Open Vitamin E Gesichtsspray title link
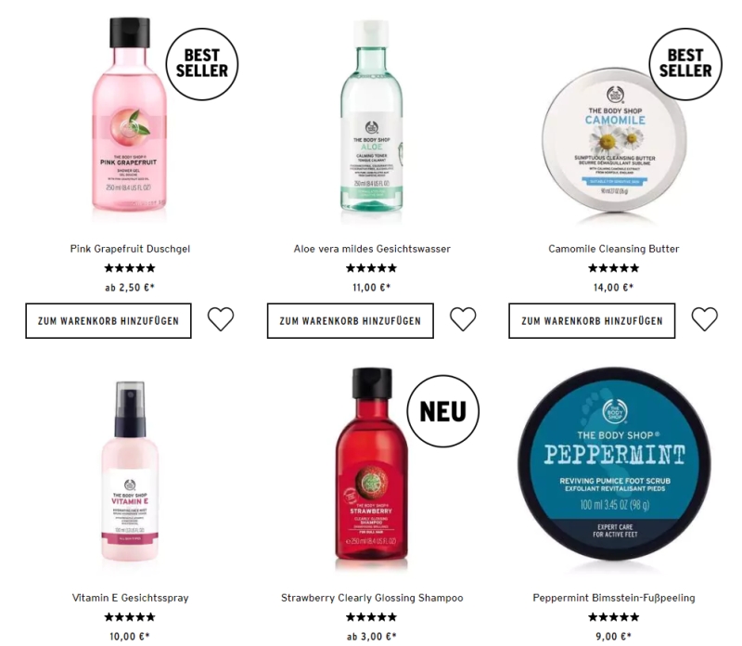Image resolution: width=742 pixels, height=646 pixels. (x=130, y=598)
